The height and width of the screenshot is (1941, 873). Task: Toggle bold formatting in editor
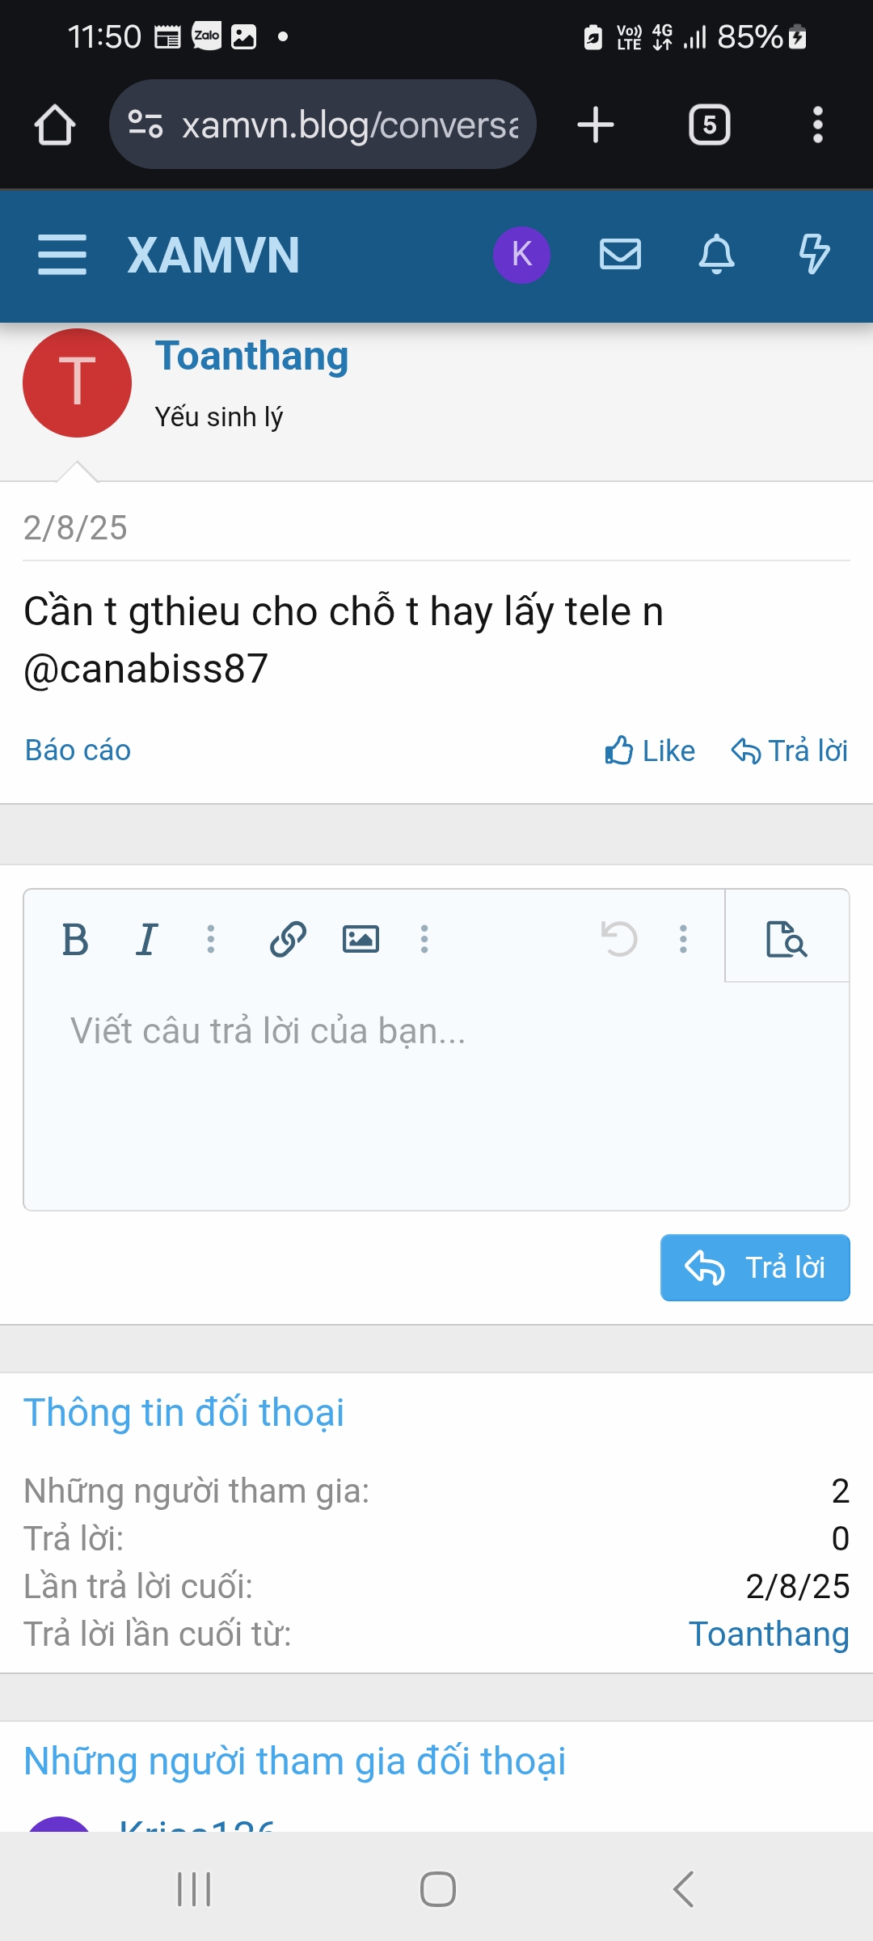click(x=75, y=940)
